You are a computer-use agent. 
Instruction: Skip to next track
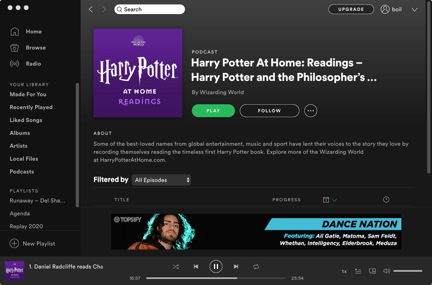(x=236, y=266)
